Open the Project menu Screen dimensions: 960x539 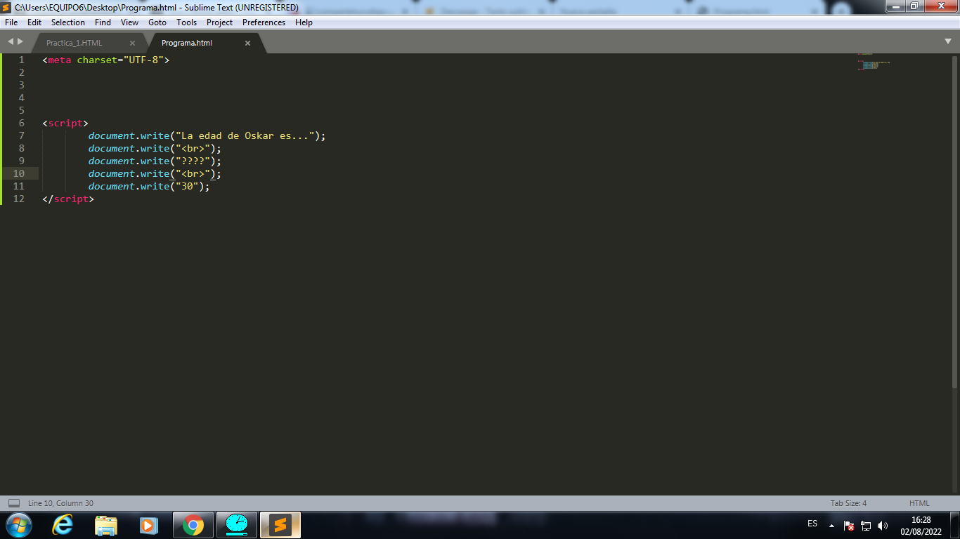[219, 22]
